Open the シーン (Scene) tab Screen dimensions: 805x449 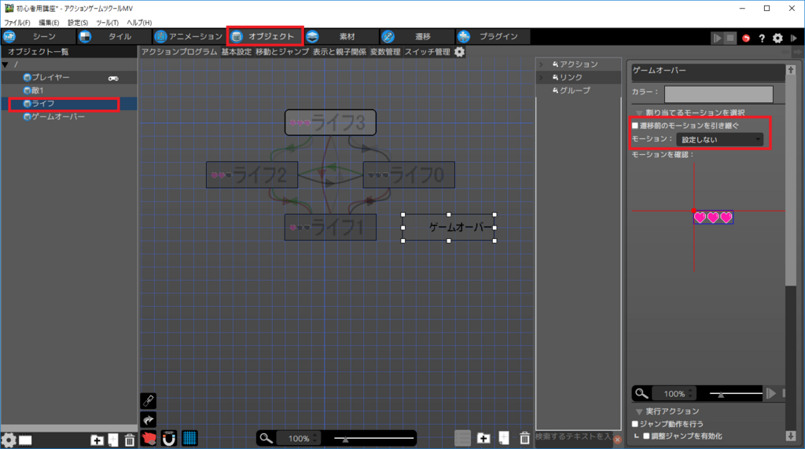coord(39,36)
